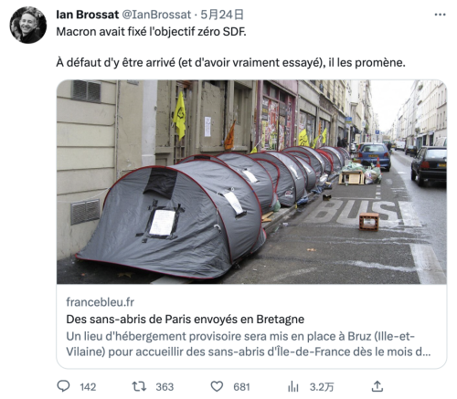This screenshot has height=399, width=457.
Task: Like the tweet with the heart icon
Action: point(217,386)
